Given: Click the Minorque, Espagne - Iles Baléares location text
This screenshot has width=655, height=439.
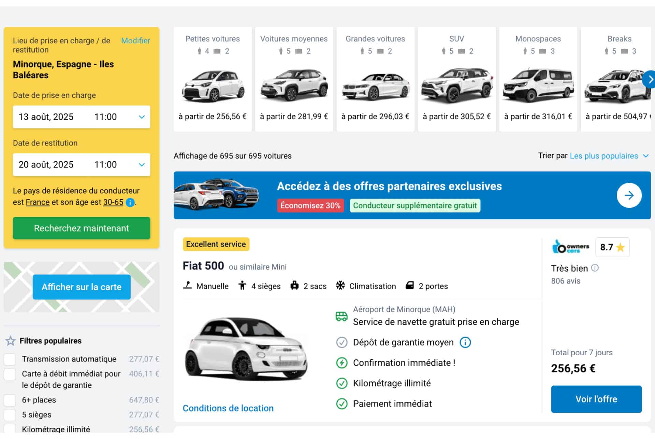Looking at the screenshot, I should point(63,70).
